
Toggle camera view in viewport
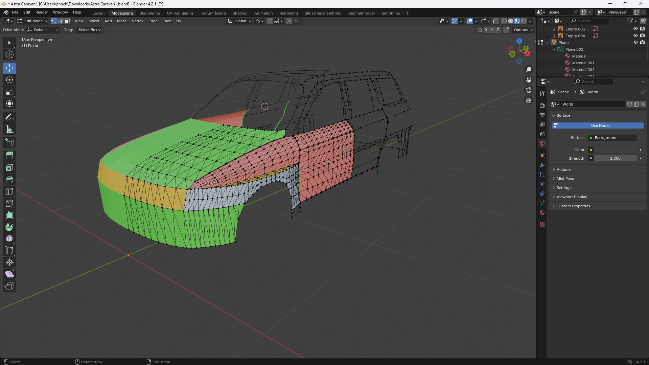point(529,90)
